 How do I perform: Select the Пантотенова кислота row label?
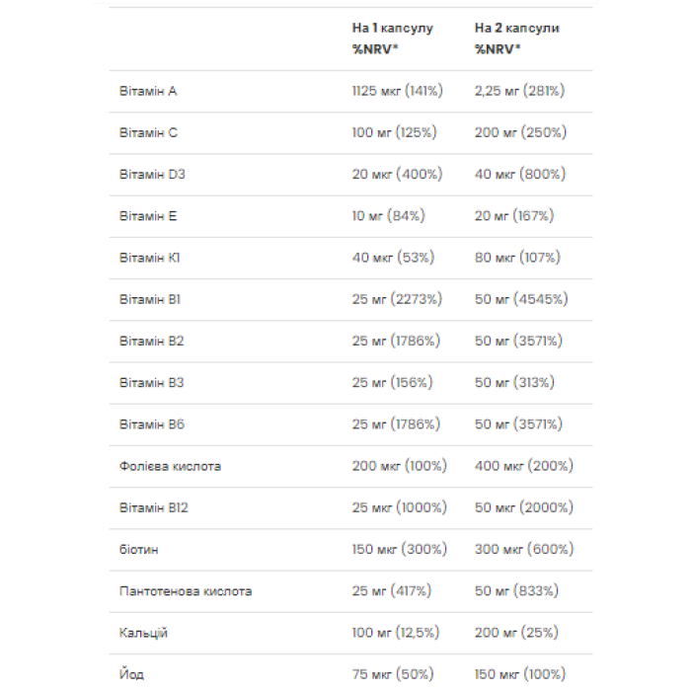pyautogui.click(x=185, y=591)
